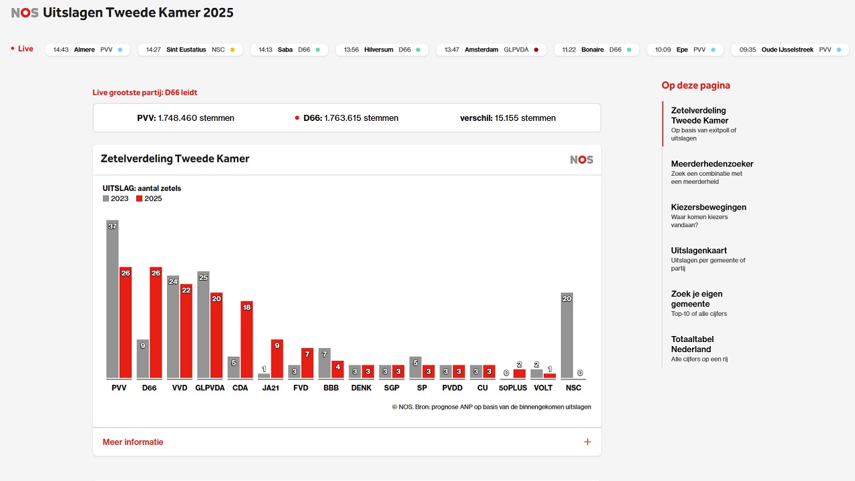Open the Sint Eustatius NSC live result
The height and width of the screenshot is (481, 855).
[190, 49]
